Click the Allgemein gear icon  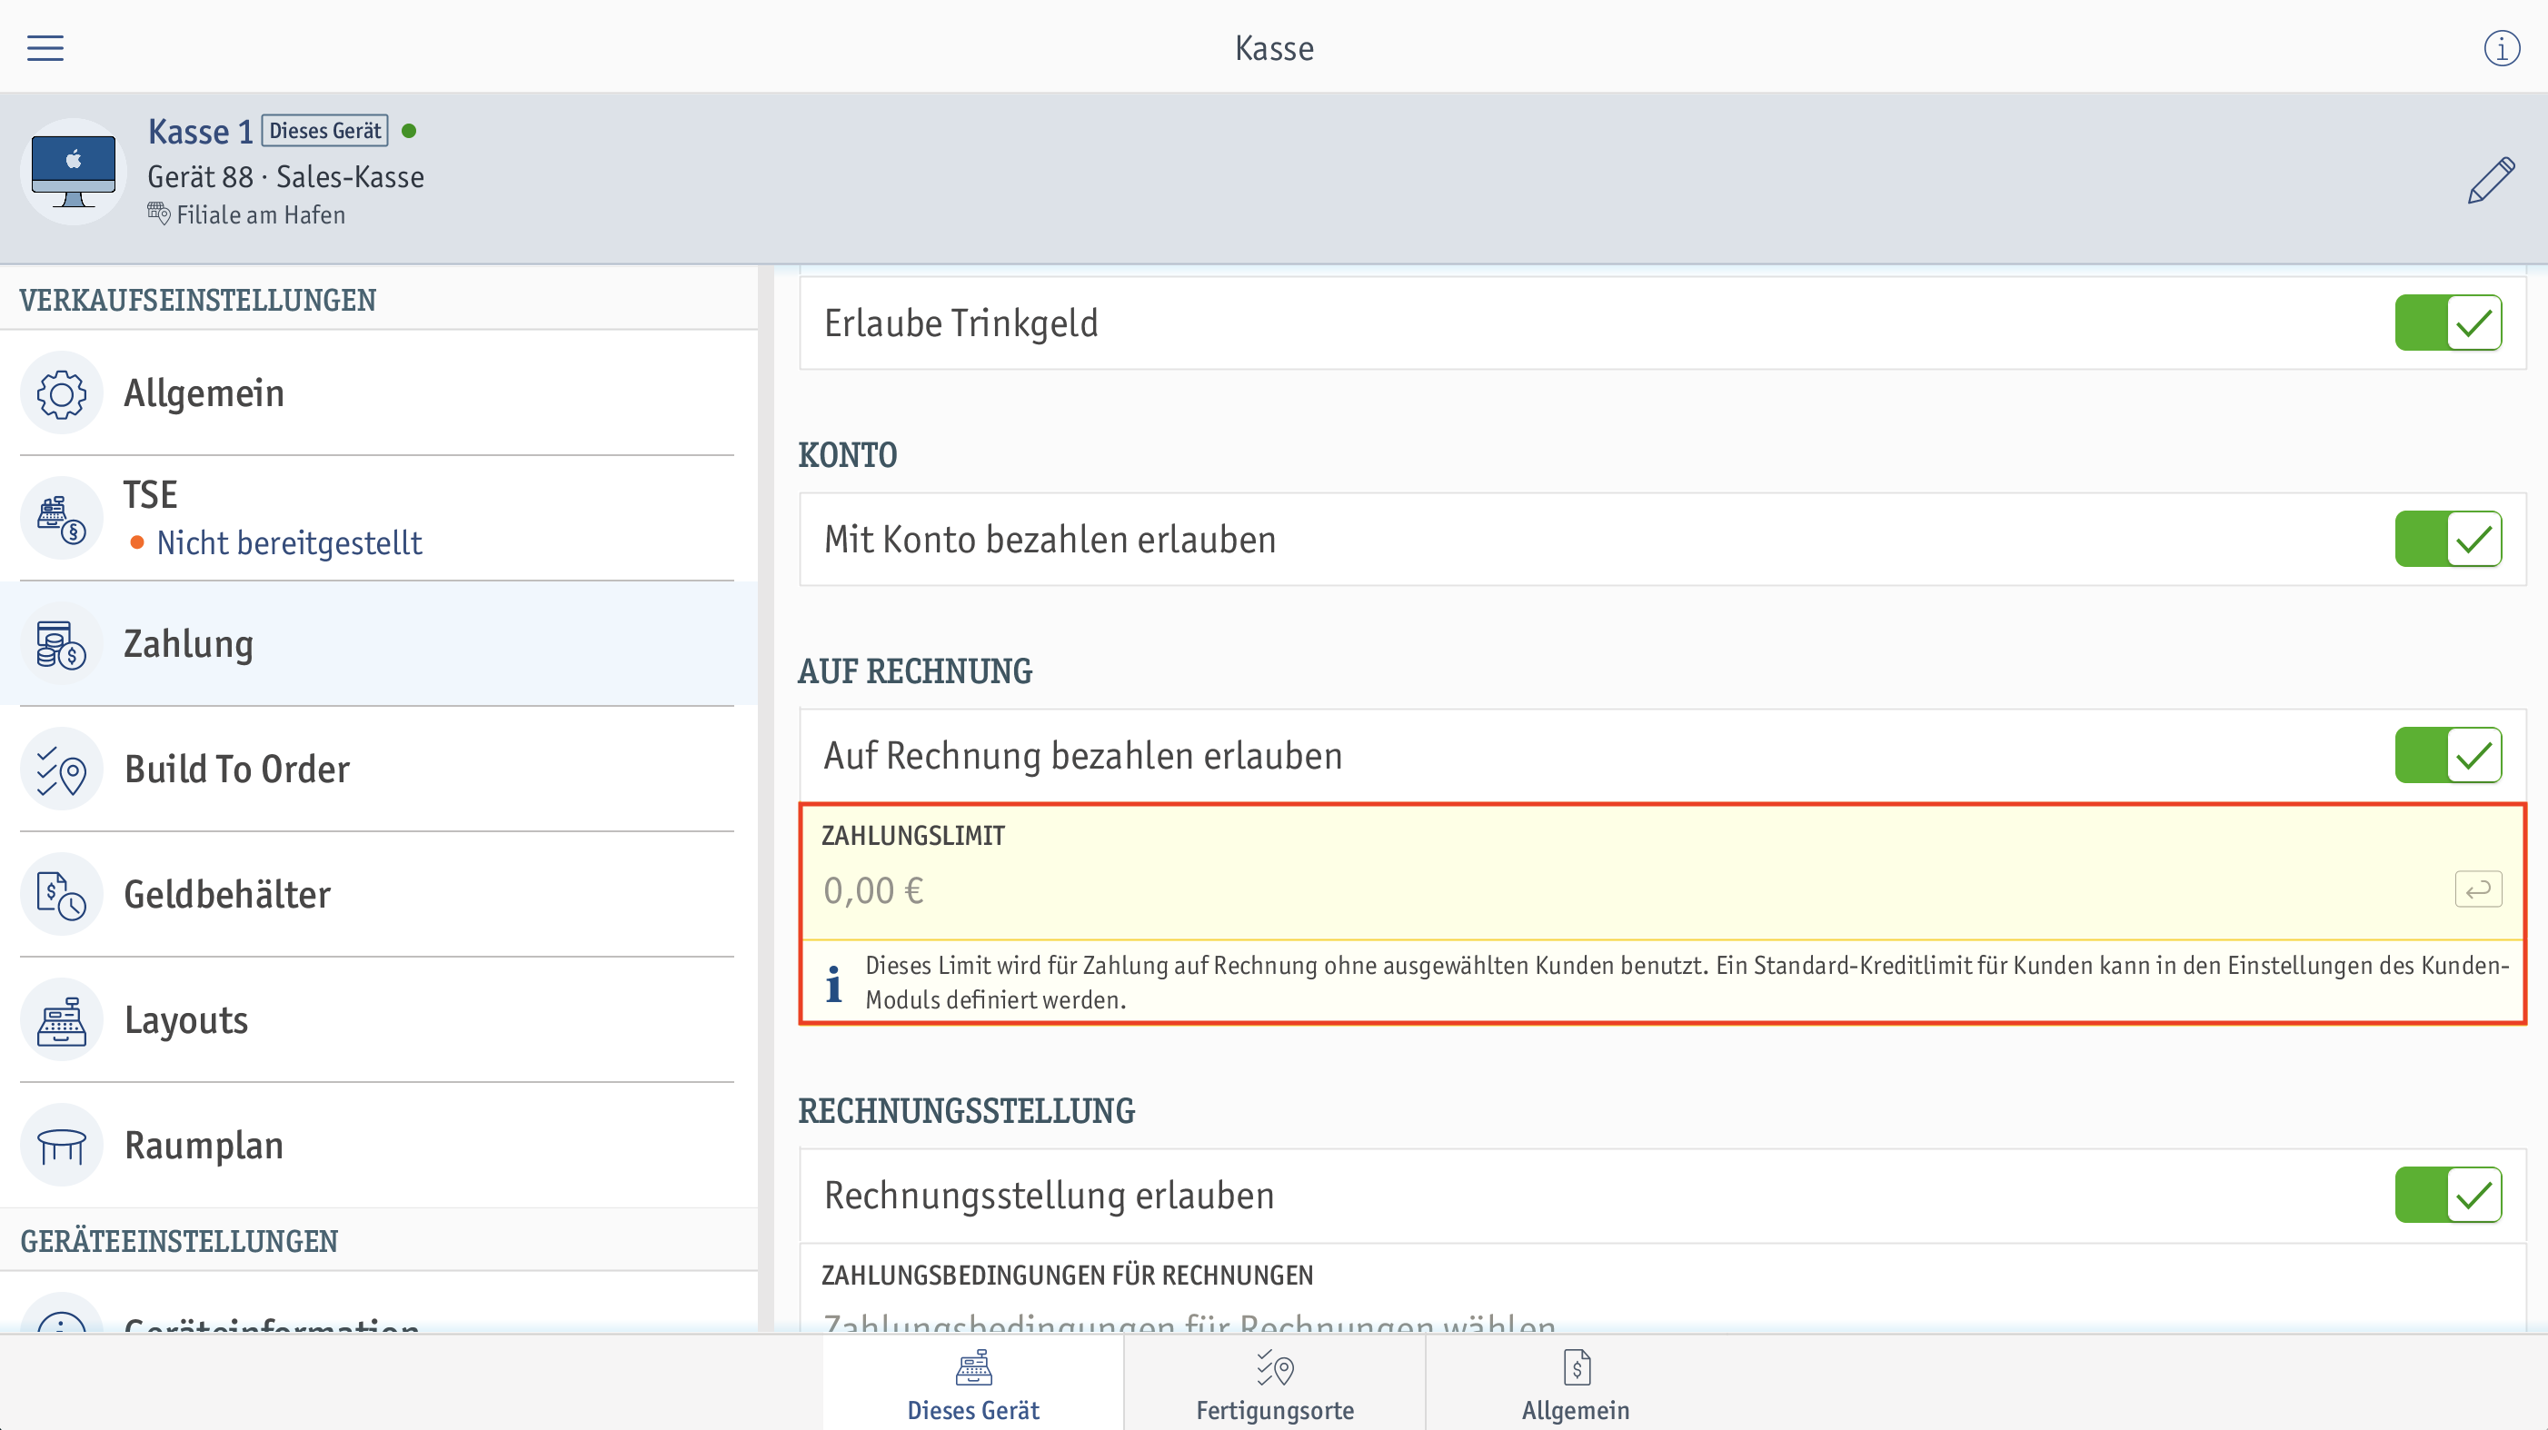61,393
